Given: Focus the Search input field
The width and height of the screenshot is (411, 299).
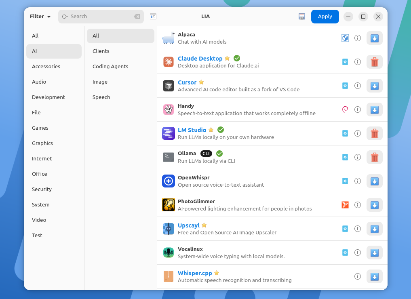Looking at the screenshot, I should pos(101,17).
